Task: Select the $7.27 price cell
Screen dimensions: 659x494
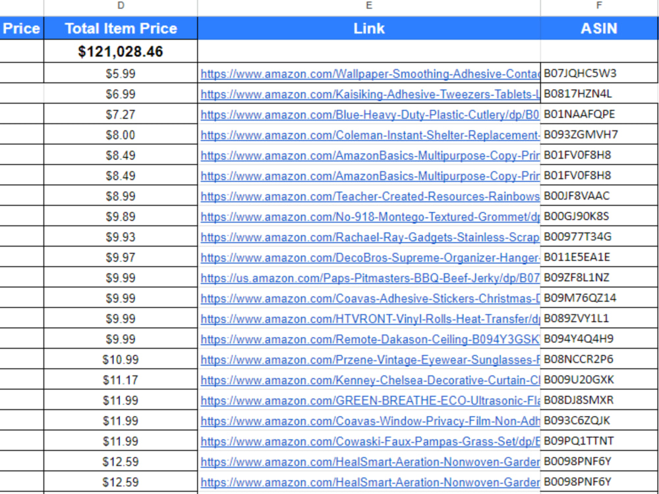Action: pyautogui.click(x=121, y=115)
